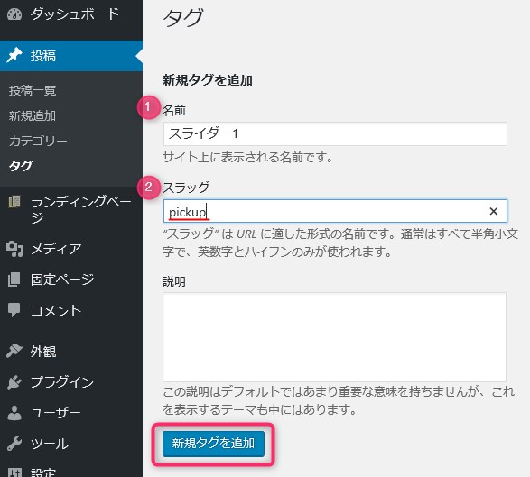Viewport: 530px width, 477px height.
Task: Click the プラグイン plug icon
Action: (x=14, y=381)
